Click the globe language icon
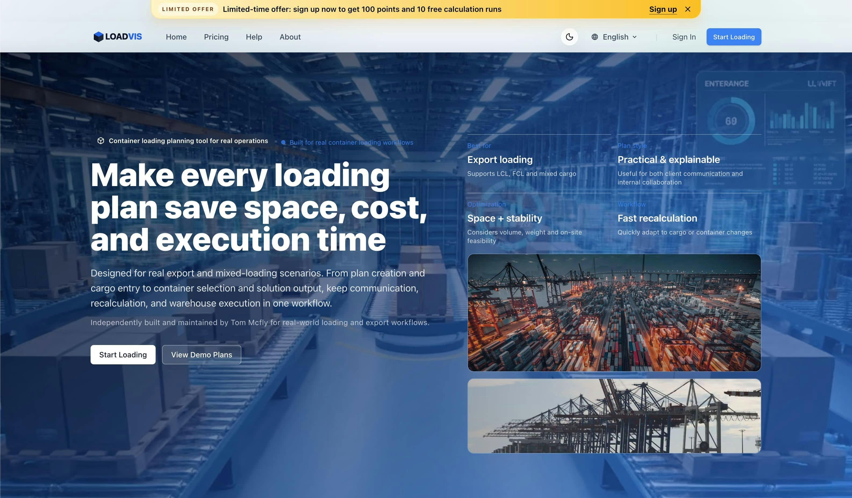Viewport: 852px width, 498px height. click(x=594, y=37)
